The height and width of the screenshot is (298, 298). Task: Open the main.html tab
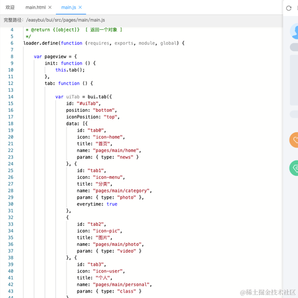coord(35,7)
